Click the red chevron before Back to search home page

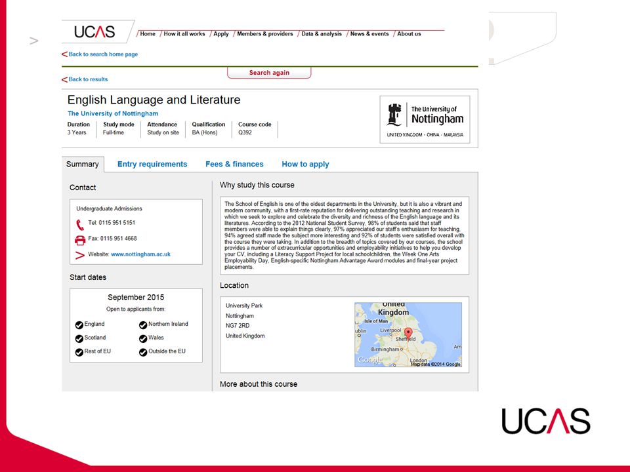point(64,54)
